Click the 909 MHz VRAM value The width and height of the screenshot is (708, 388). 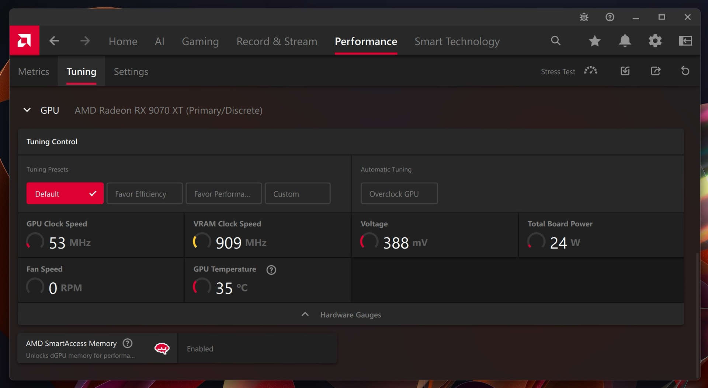point(241,242)
